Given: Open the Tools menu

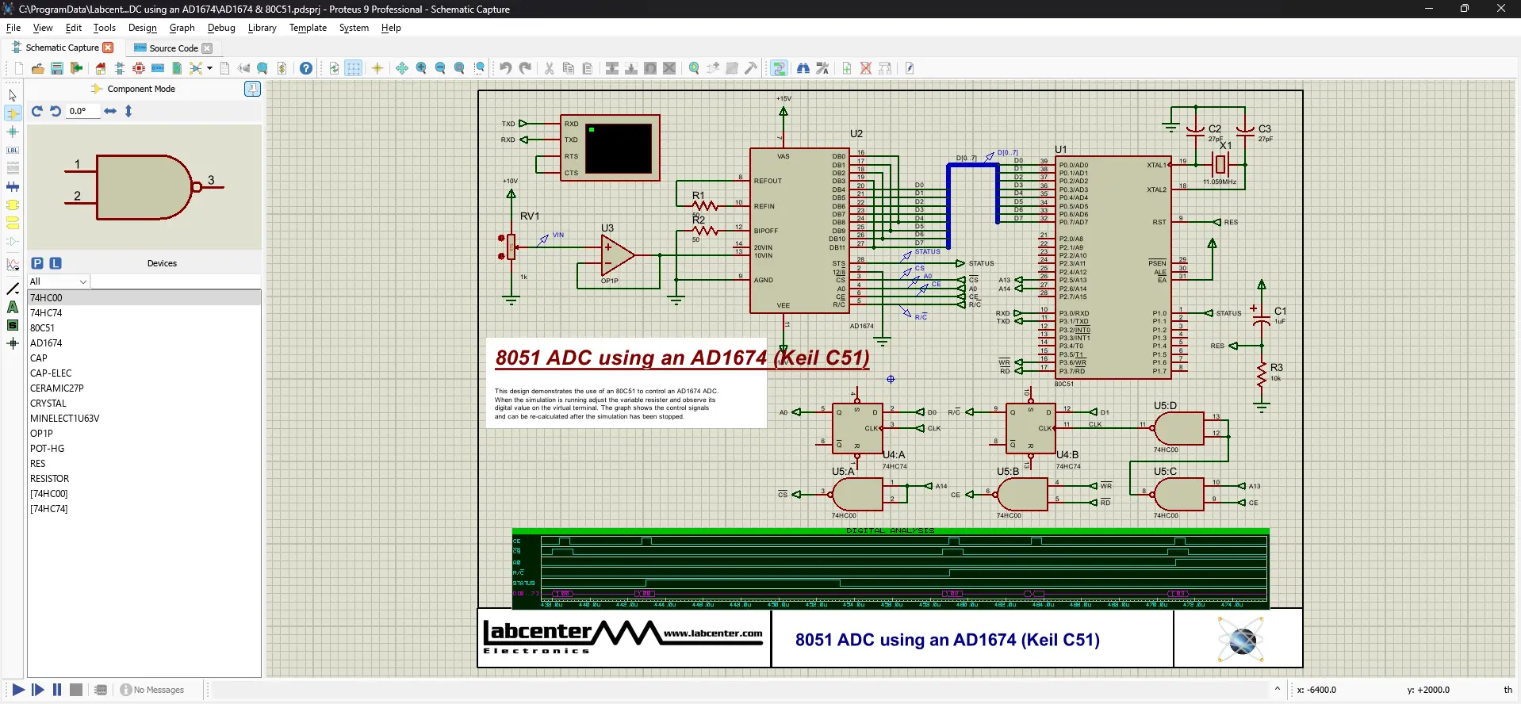Looking at the screenshot, I should point(105,28).
